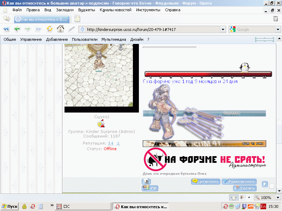Expand the image display mode arrow

point(249,198)
